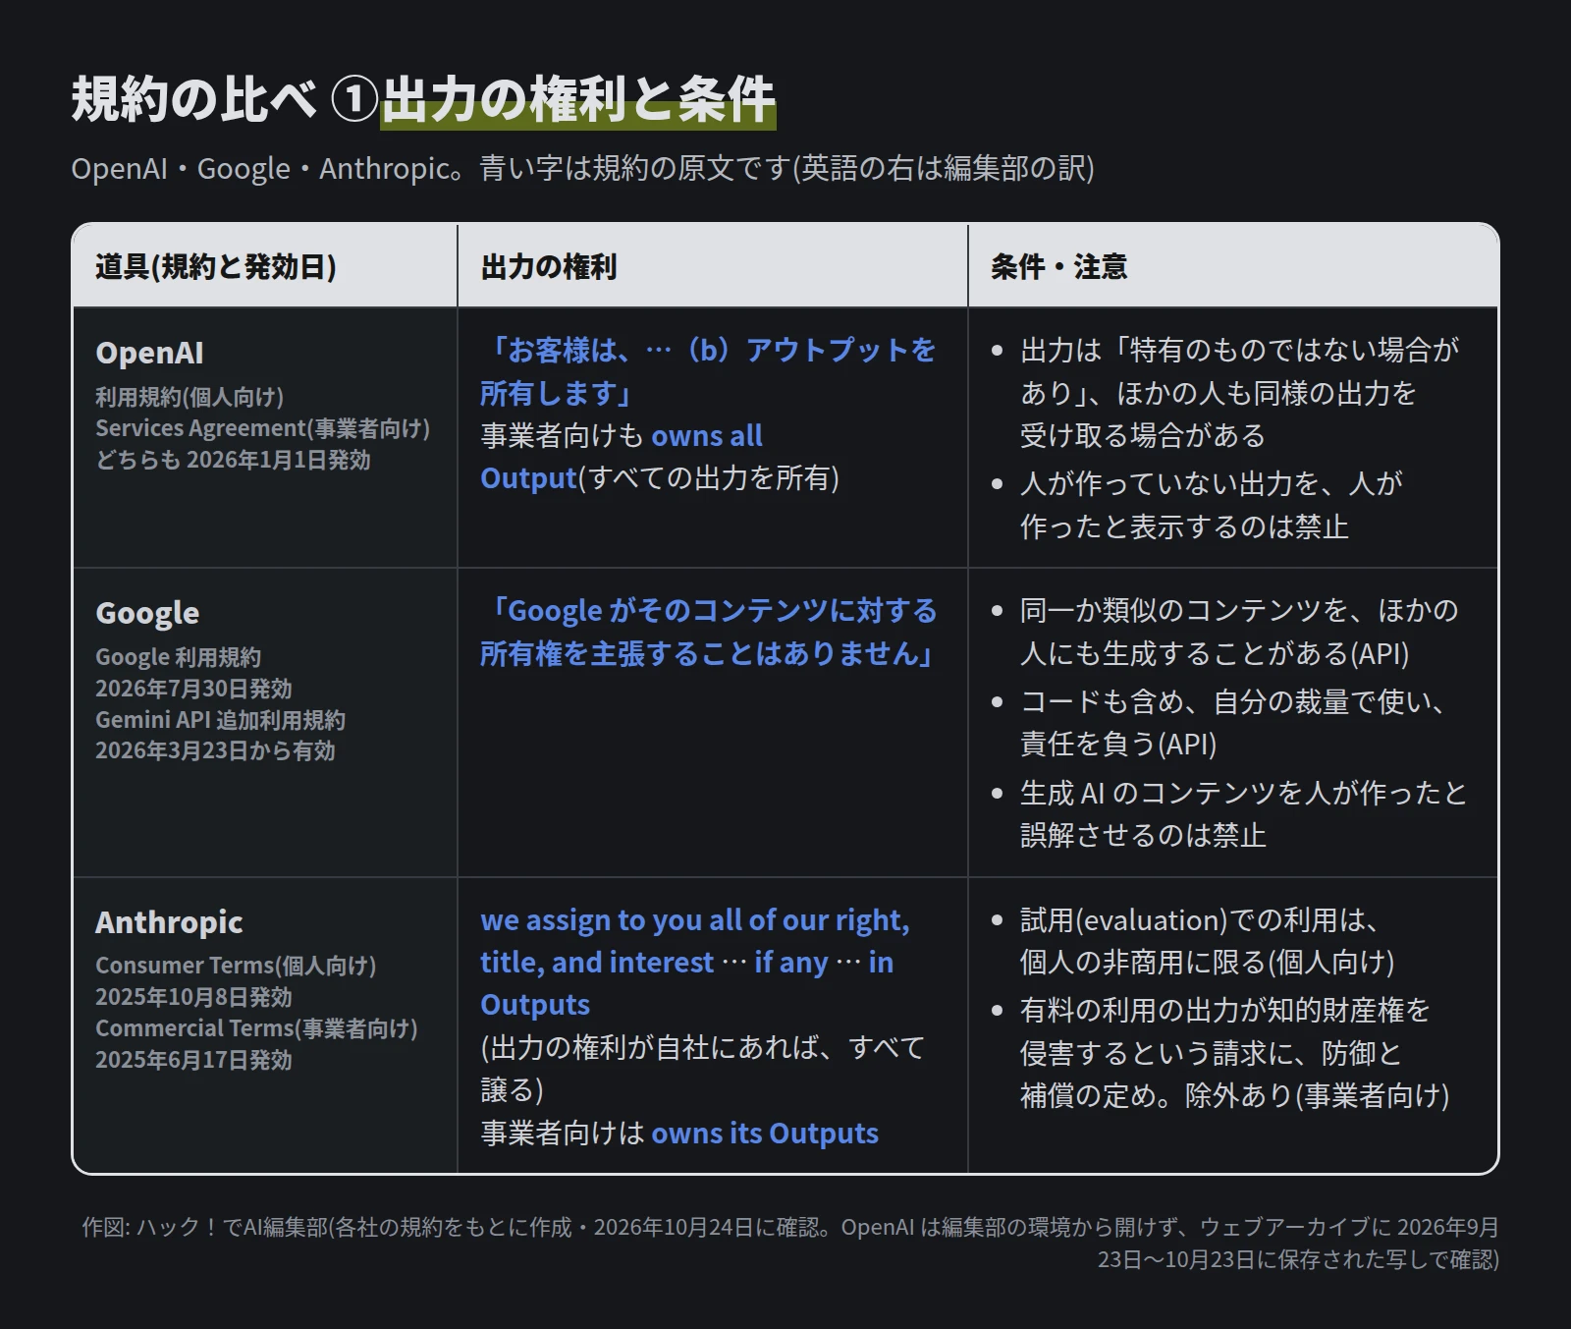Click Services Agreement(事業者向け) text
The width and height of the screenshot is (1571, 1329).
pyautogui.click(x=262, y=428)
